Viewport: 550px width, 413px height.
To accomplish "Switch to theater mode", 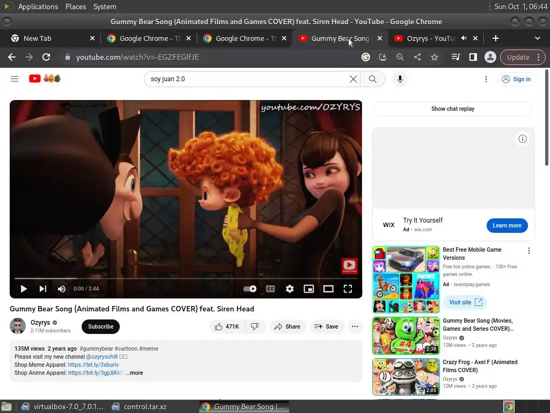I will click(x=328, y=289).
